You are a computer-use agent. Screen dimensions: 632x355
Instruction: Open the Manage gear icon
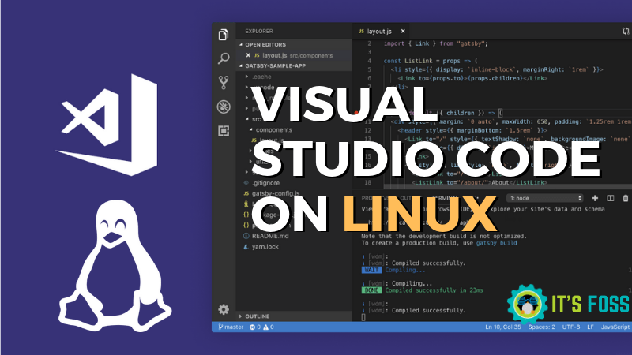click(224, 309)
